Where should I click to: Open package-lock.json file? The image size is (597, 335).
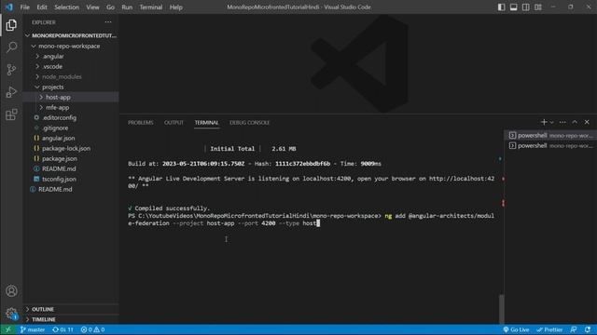click(71, 149)
